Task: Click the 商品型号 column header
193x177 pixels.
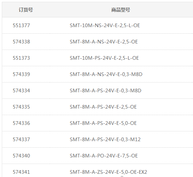Action: point(121,10)
